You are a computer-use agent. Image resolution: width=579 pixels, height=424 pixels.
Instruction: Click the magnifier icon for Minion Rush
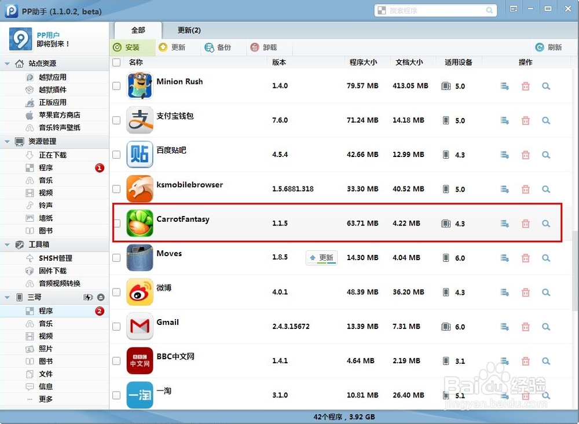coord(546,86)
